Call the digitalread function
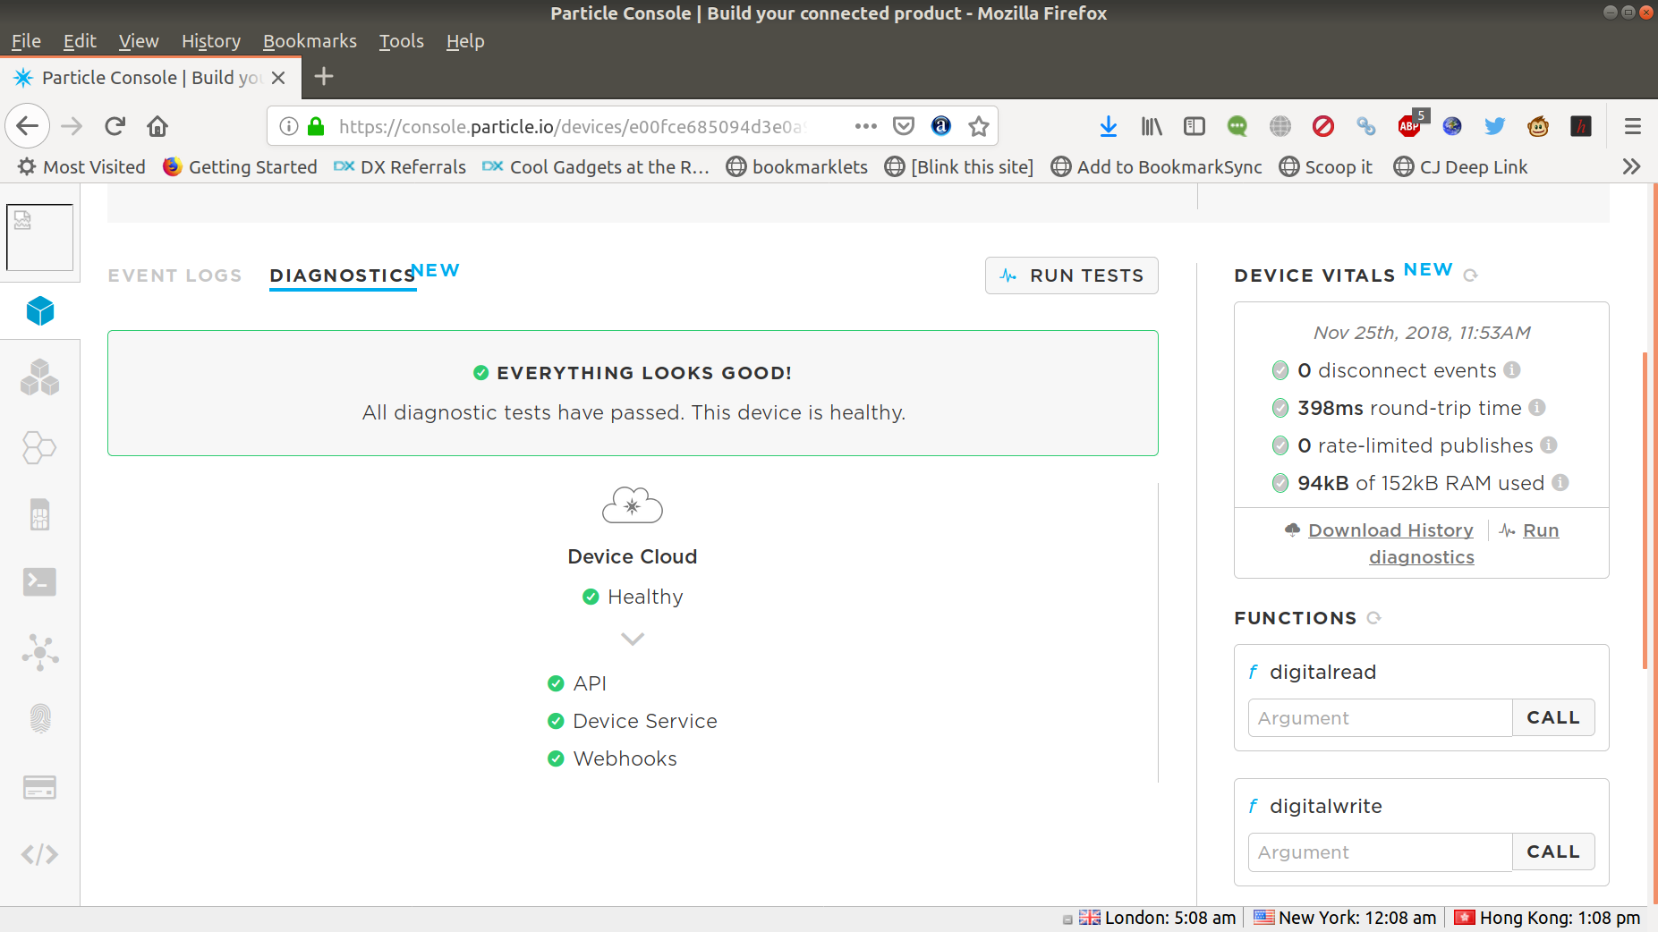Screen dimensions: 1658x932 coord(1553,717)
